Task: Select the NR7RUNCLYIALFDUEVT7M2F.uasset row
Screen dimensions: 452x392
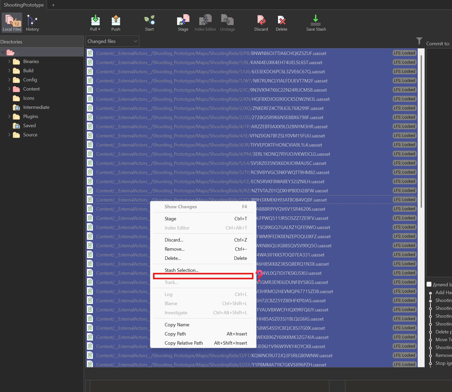Action: coord(251,81)
